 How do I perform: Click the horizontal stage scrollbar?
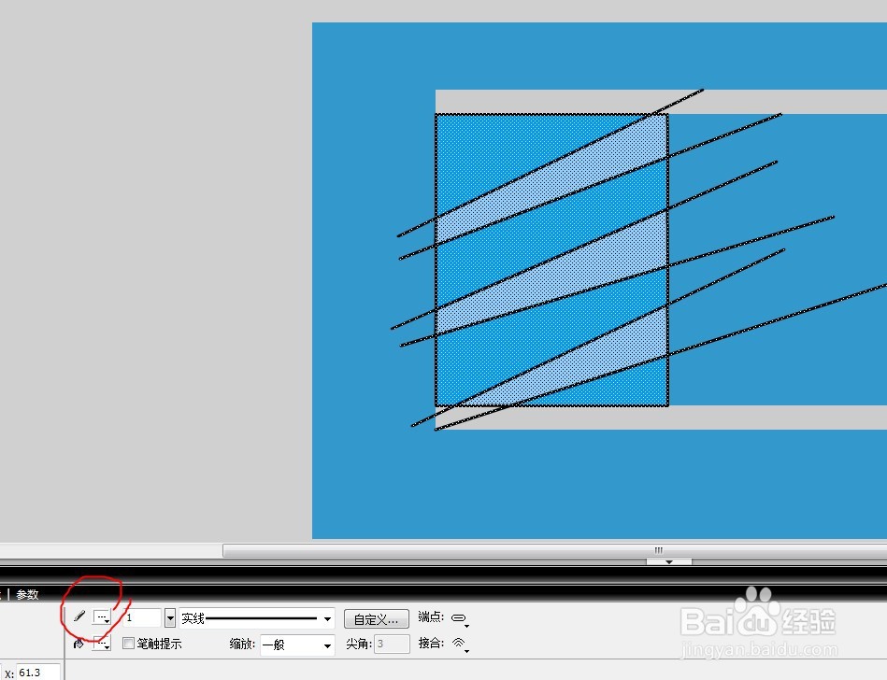tap(554, 550)
